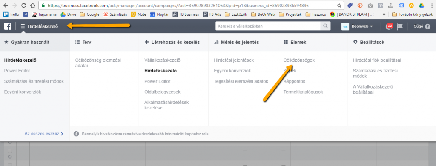Toggle the hamburger menu beside Hirdetéskezelő header
The width and height of the screenshot is (436, 166).
(x=23, y=26)
